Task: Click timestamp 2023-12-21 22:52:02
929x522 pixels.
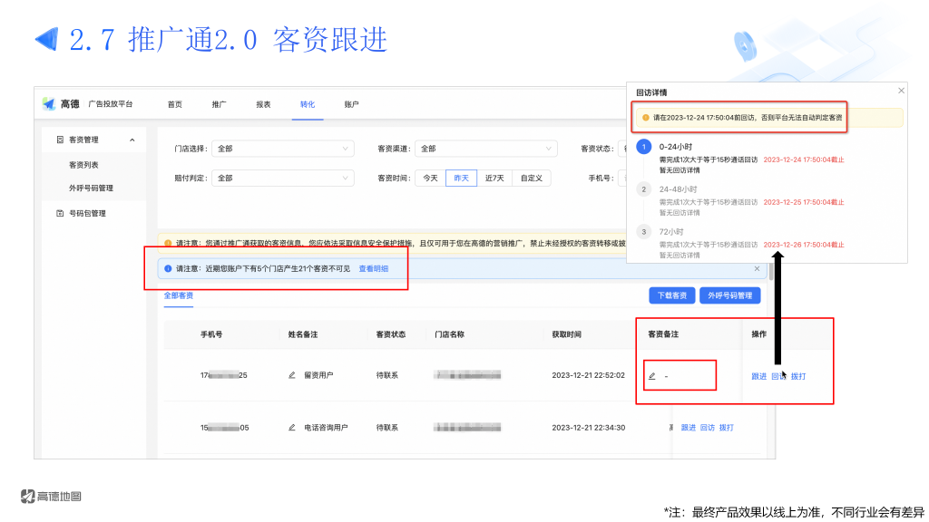Action: pos(588,375)
